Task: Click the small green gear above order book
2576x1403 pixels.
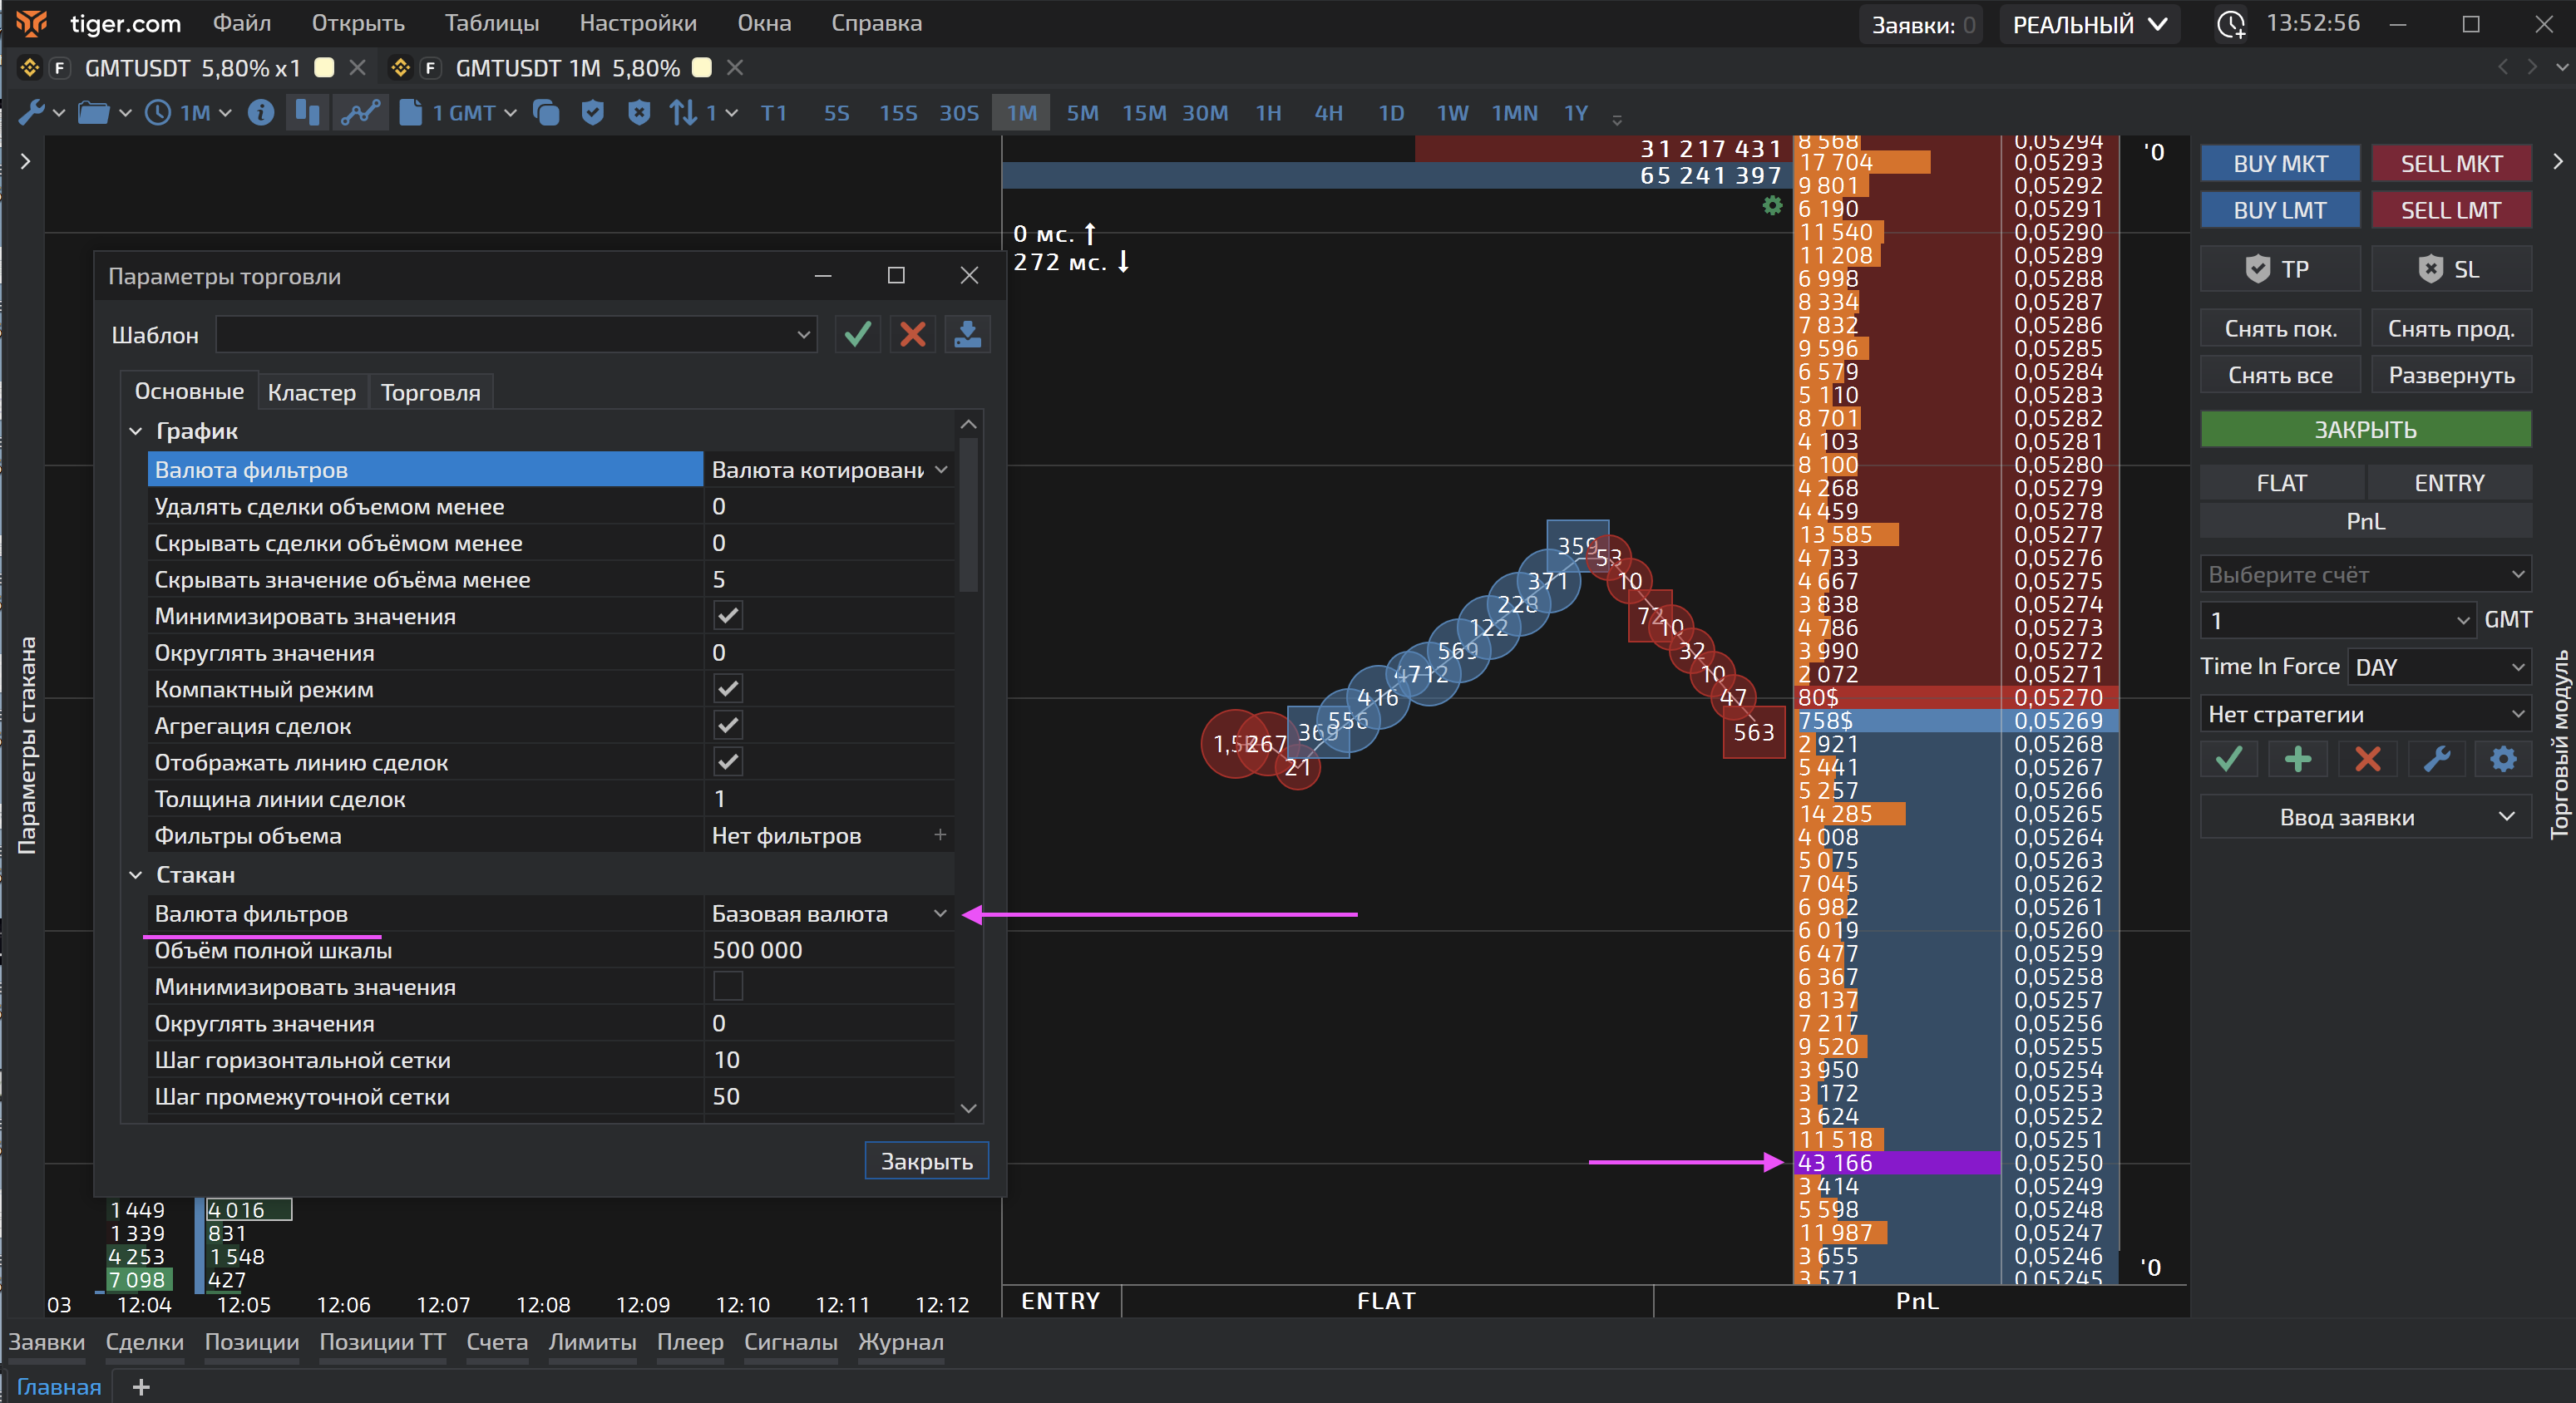Action: [1772, 206]
